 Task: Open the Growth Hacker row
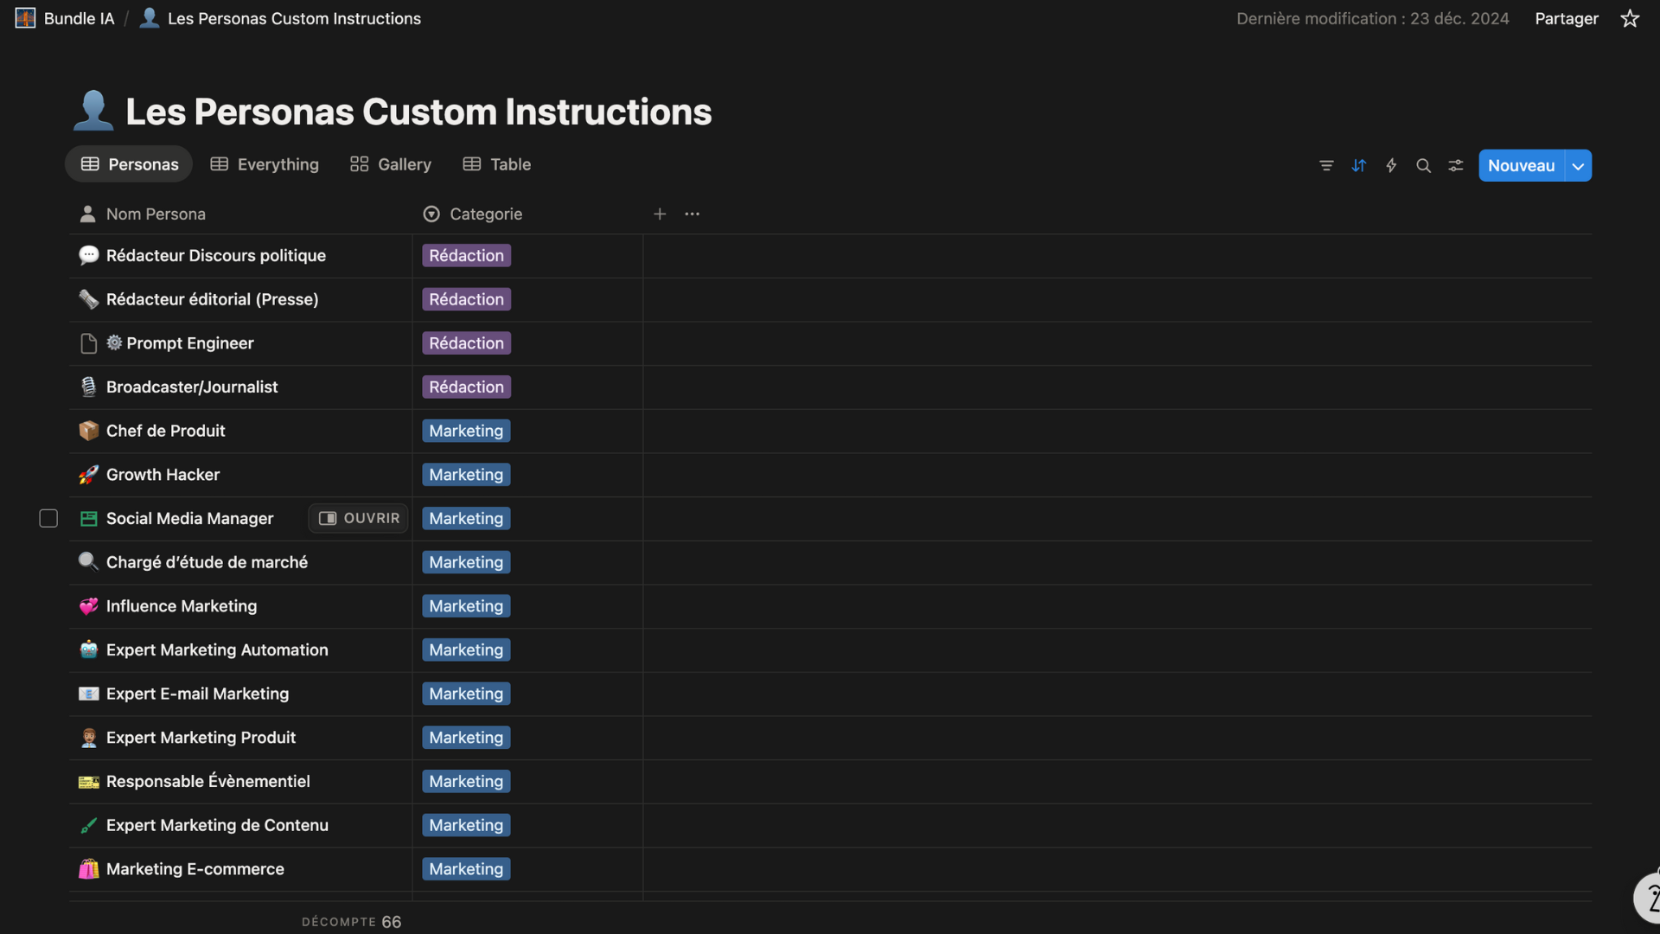click(163, 475)
